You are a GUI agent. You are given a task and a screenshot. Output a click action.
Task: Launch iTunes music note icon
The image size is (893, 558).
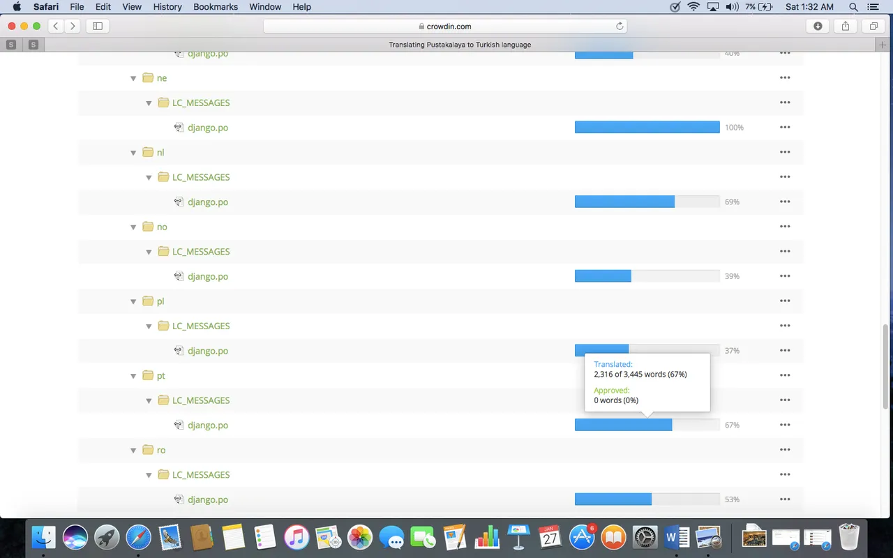(x=297, y=537)
